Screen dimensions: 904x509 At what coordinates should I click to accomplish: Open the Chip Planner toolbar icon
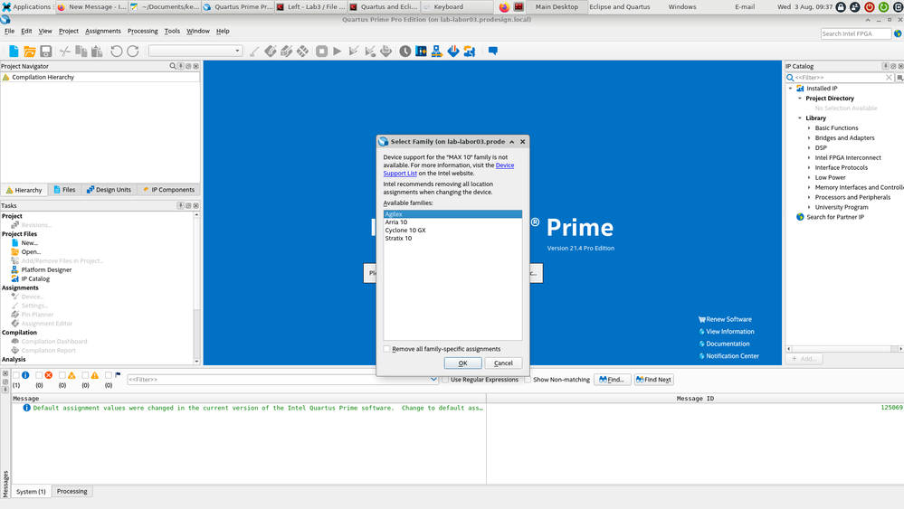[422, 52]
